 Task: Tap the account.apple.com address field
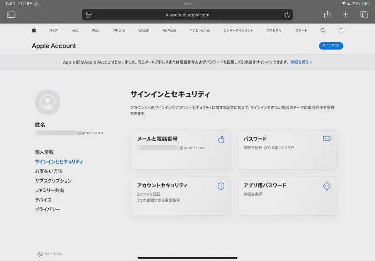click(x=187, y=15)
